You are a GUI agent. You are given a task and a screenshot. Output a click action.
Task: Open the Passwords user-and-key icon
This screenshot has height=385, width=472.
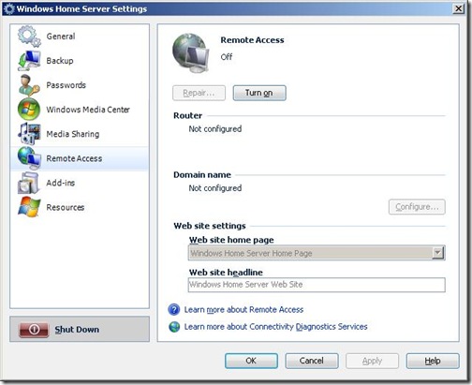pyautogui.click(x=29, y=85)
